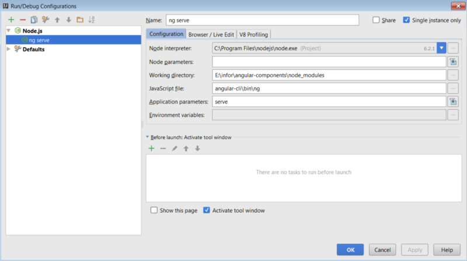Add a before launch task
This screenshot has width=467, height=261.
[x=151, y=149]
